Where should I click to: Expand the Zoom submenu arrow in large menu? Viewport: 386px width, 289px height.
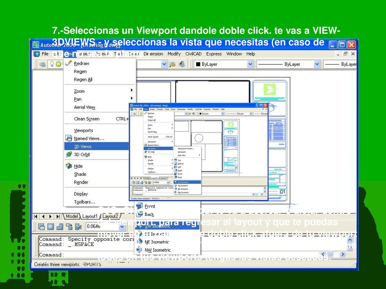[132, 90]
